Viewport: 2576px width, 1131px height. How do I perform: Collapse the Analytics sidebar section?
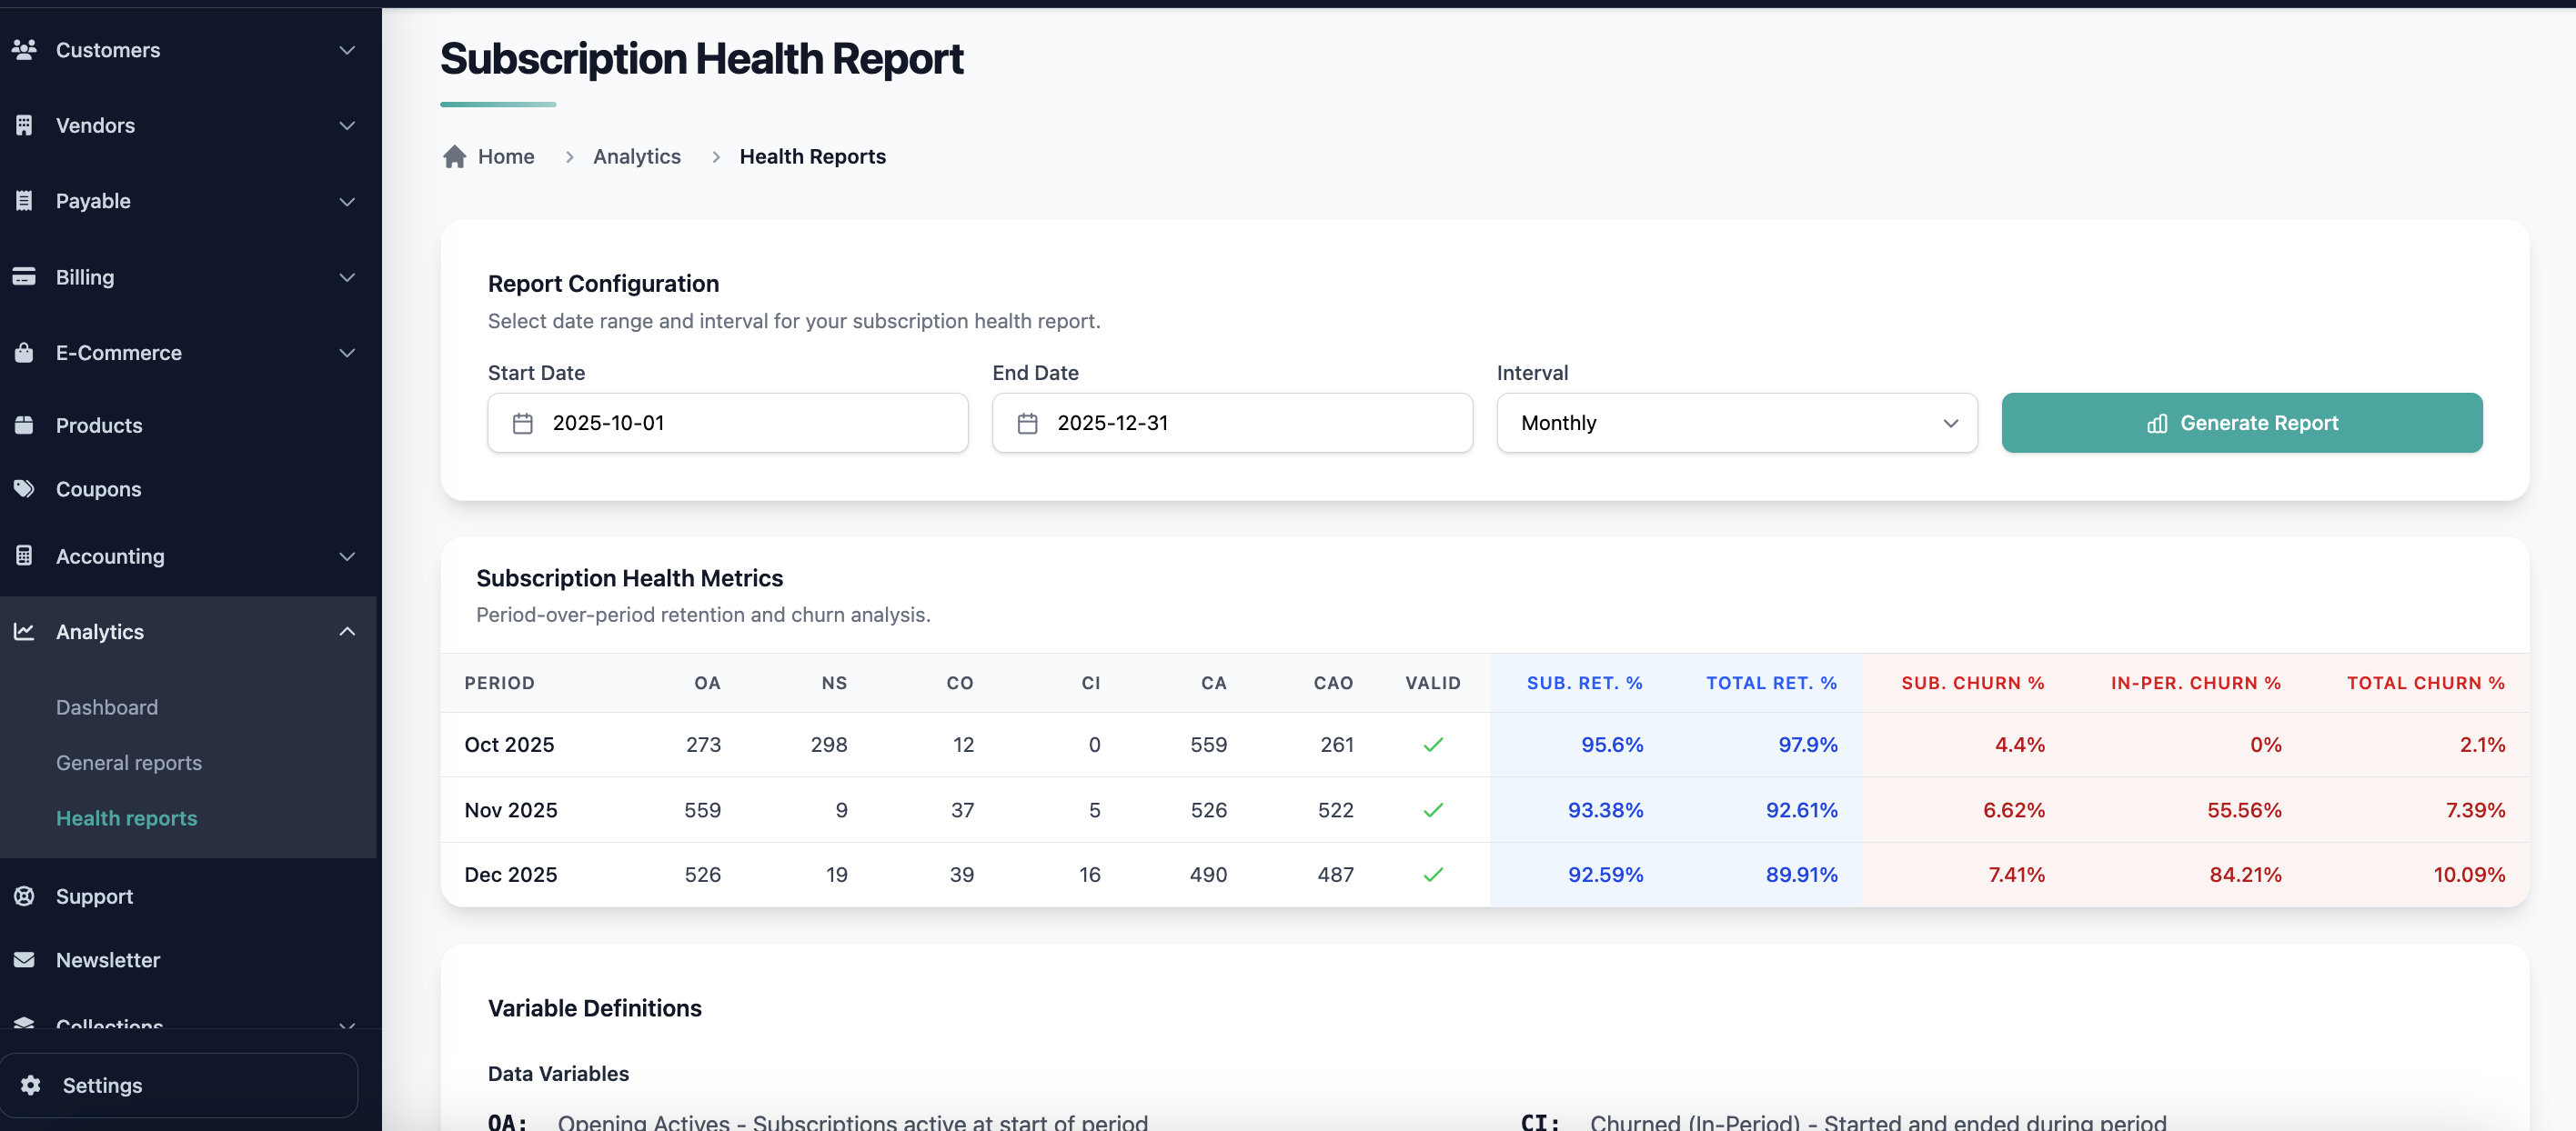(346, 632)
